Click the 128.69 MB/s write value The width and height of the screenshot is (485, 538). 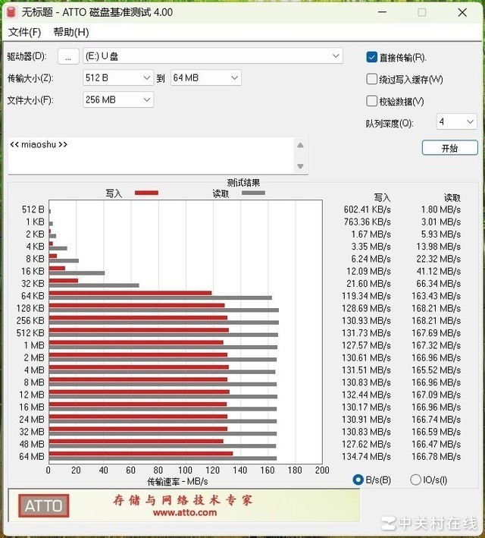pyautogui.click(x=367, y=308)
